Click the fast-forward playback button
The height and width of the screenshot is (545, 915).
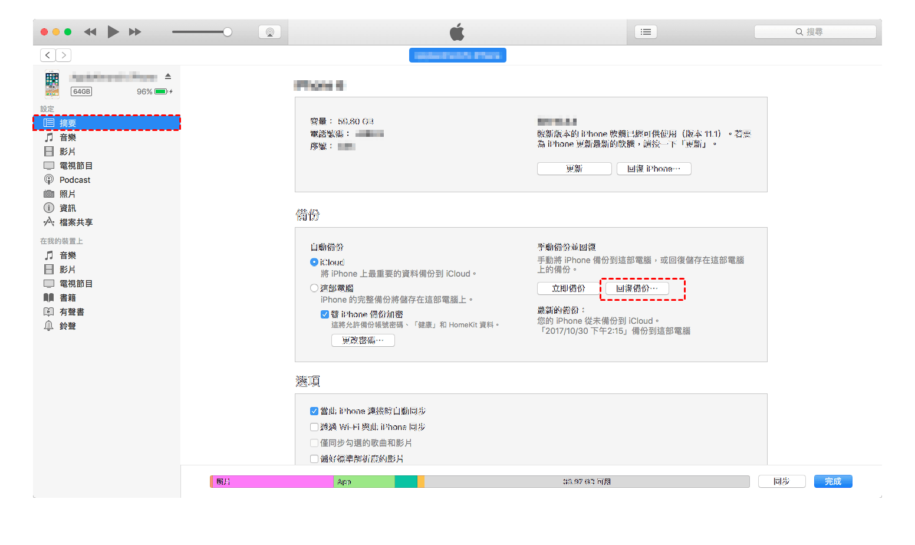click(x=135, y=32)
